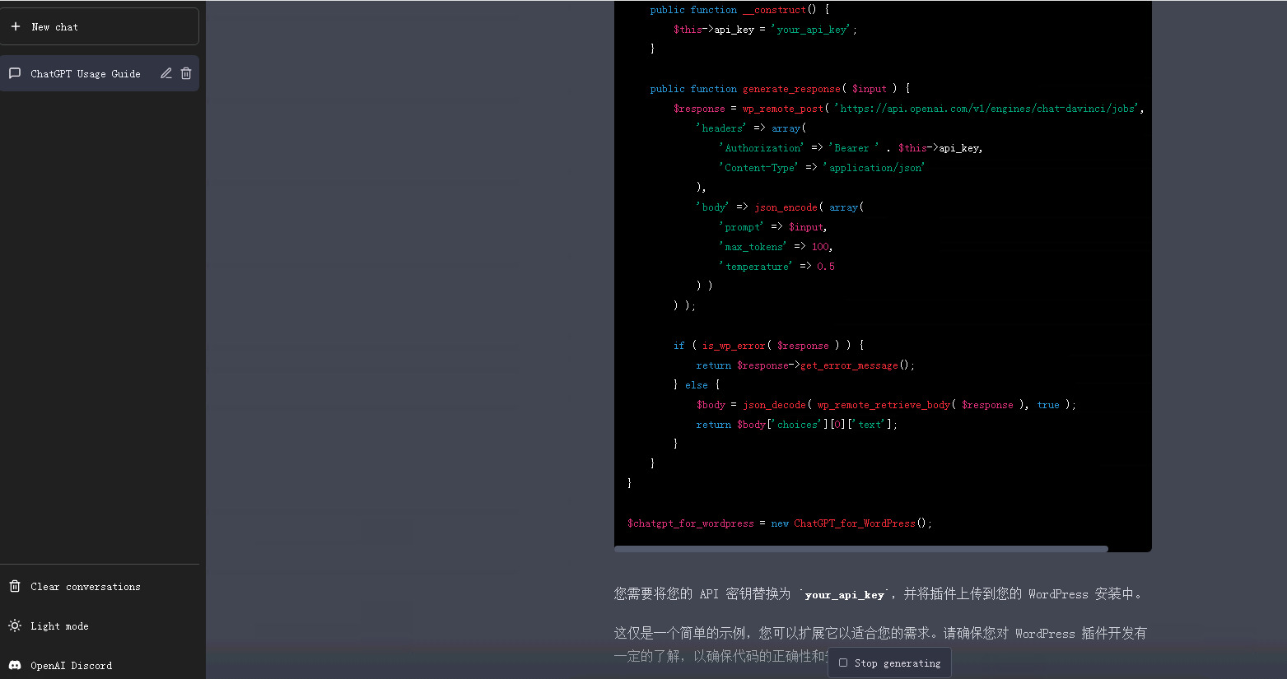Viewport: 1287px width, 679px height.
Task: Click the sun icon for Light mode
Action: tap(15, 626)
